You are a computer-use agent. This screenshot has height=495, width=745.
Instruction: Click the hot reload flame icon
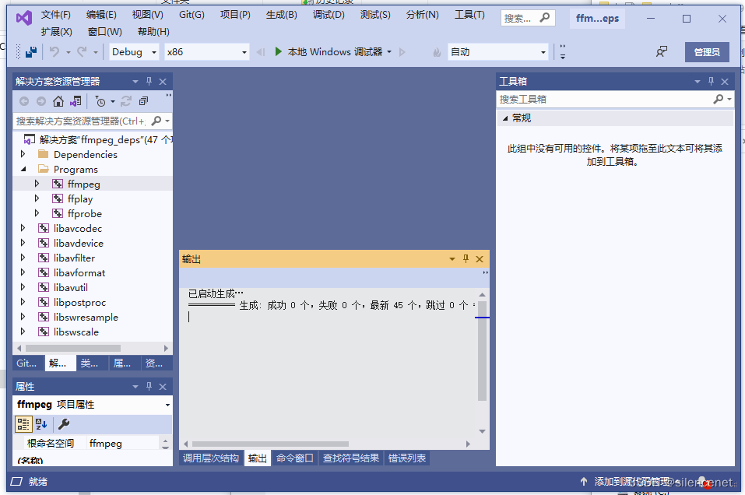[437, 52]
